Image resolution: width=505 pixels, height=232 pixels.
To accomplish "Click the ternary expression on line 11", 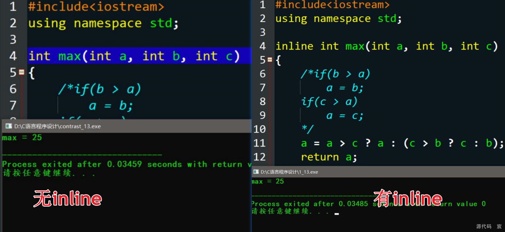I will click(x=402, y=143).
